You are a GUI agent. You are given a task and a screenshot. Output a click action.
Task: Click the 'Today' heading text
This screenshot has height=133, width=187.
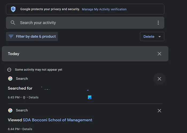click(x=14, y=54)
